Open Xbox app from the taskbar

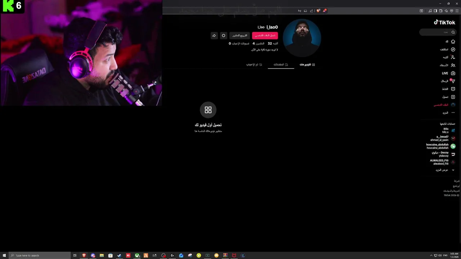pos(137,255)
